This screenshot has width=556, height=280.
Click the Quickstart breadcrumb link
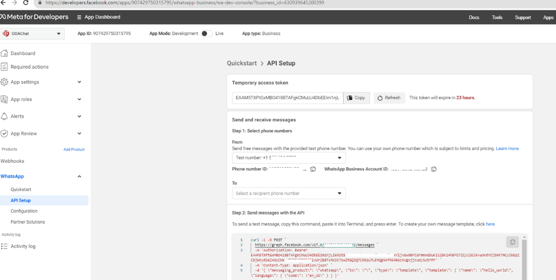point(242,63)
